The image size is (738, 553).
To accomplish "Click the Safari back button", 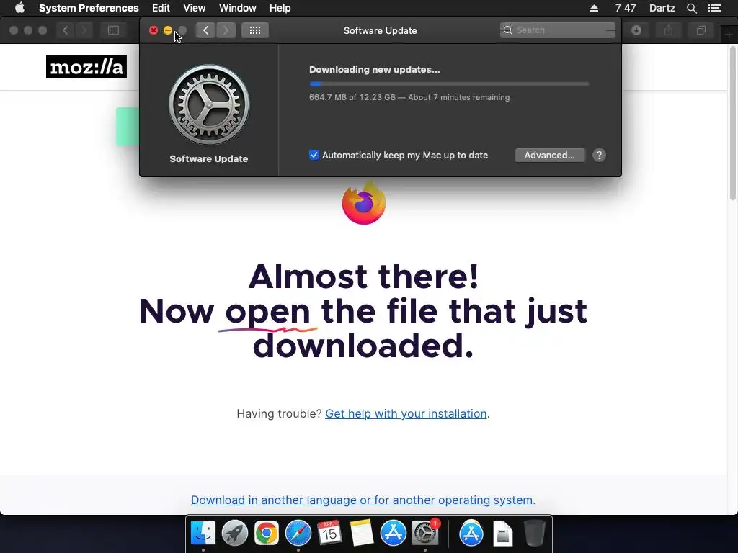I will pos(66,30).
